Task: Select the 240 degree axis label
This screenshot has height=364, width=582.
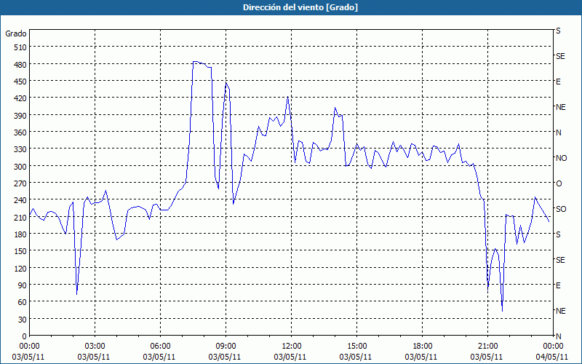Action: pyautogui.click(x=20, y=201)
